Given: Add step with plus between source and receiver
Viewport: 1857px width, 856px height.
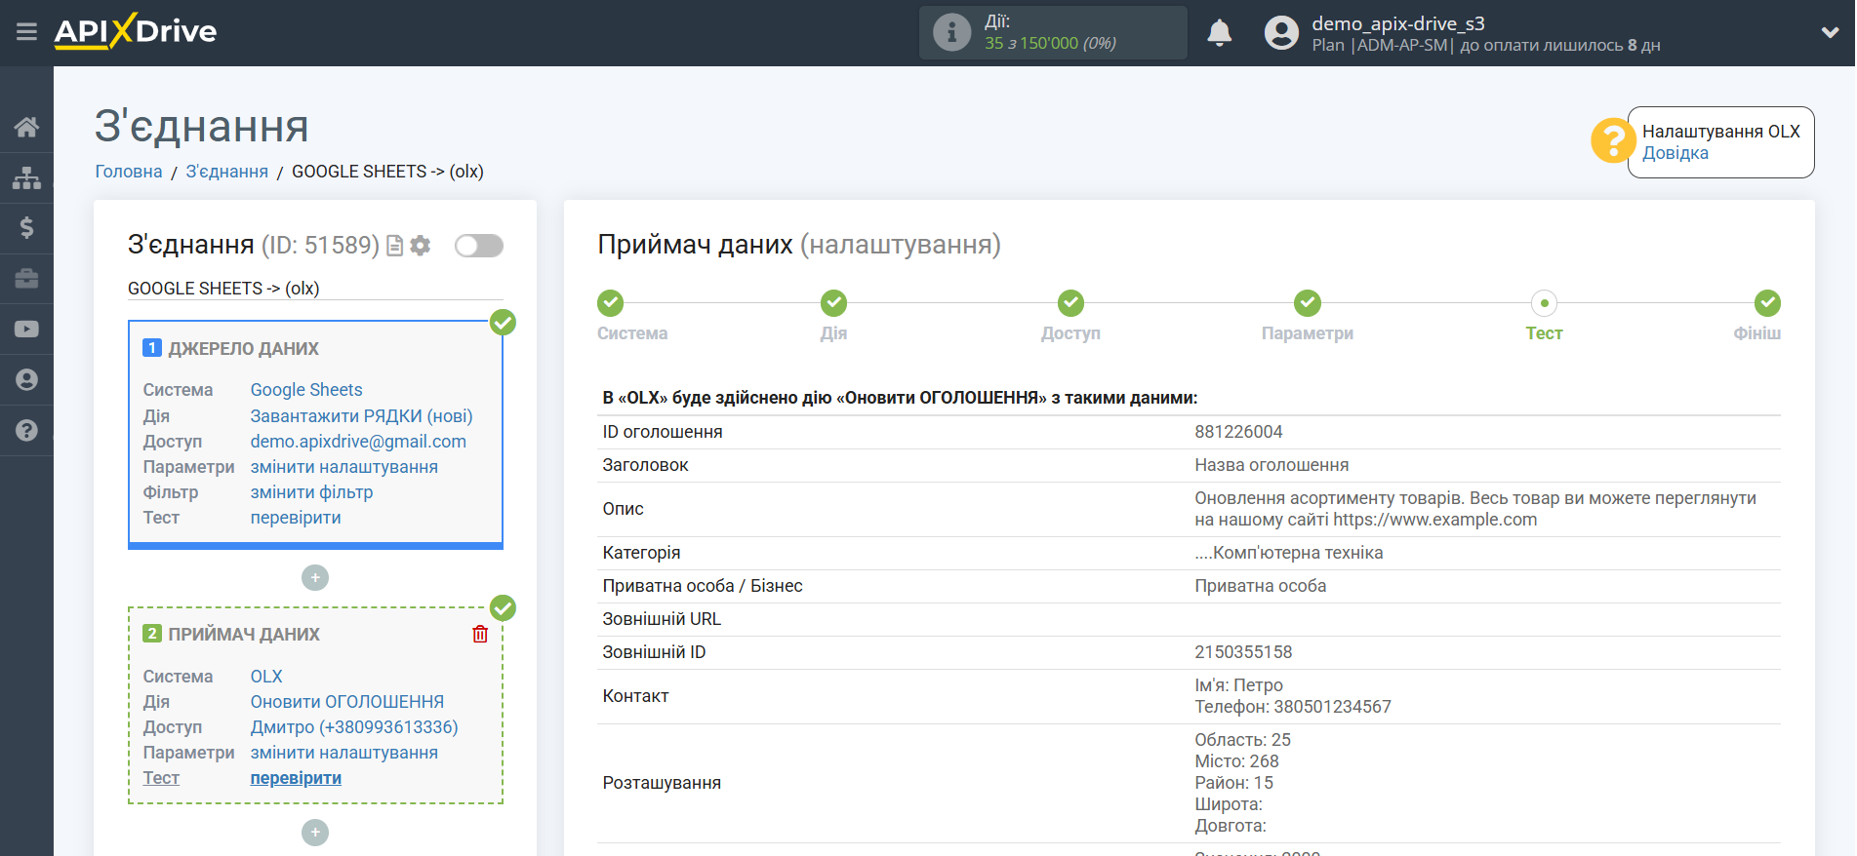Looking at the screenshot, I should 315,578.
